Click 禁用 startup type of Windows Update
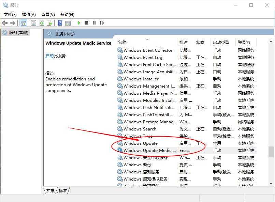This screenshot has width=275, height=202. [217, 143]
